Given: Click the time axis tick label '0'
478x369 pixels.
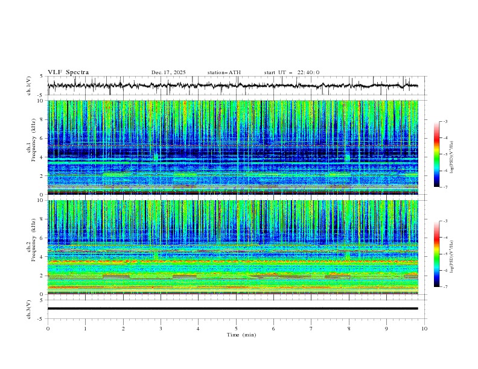Looking at the screenshot, I should pos(48,329).
